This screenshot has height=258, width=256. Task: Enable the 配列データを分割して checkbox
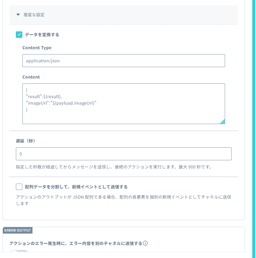(19, 187)
